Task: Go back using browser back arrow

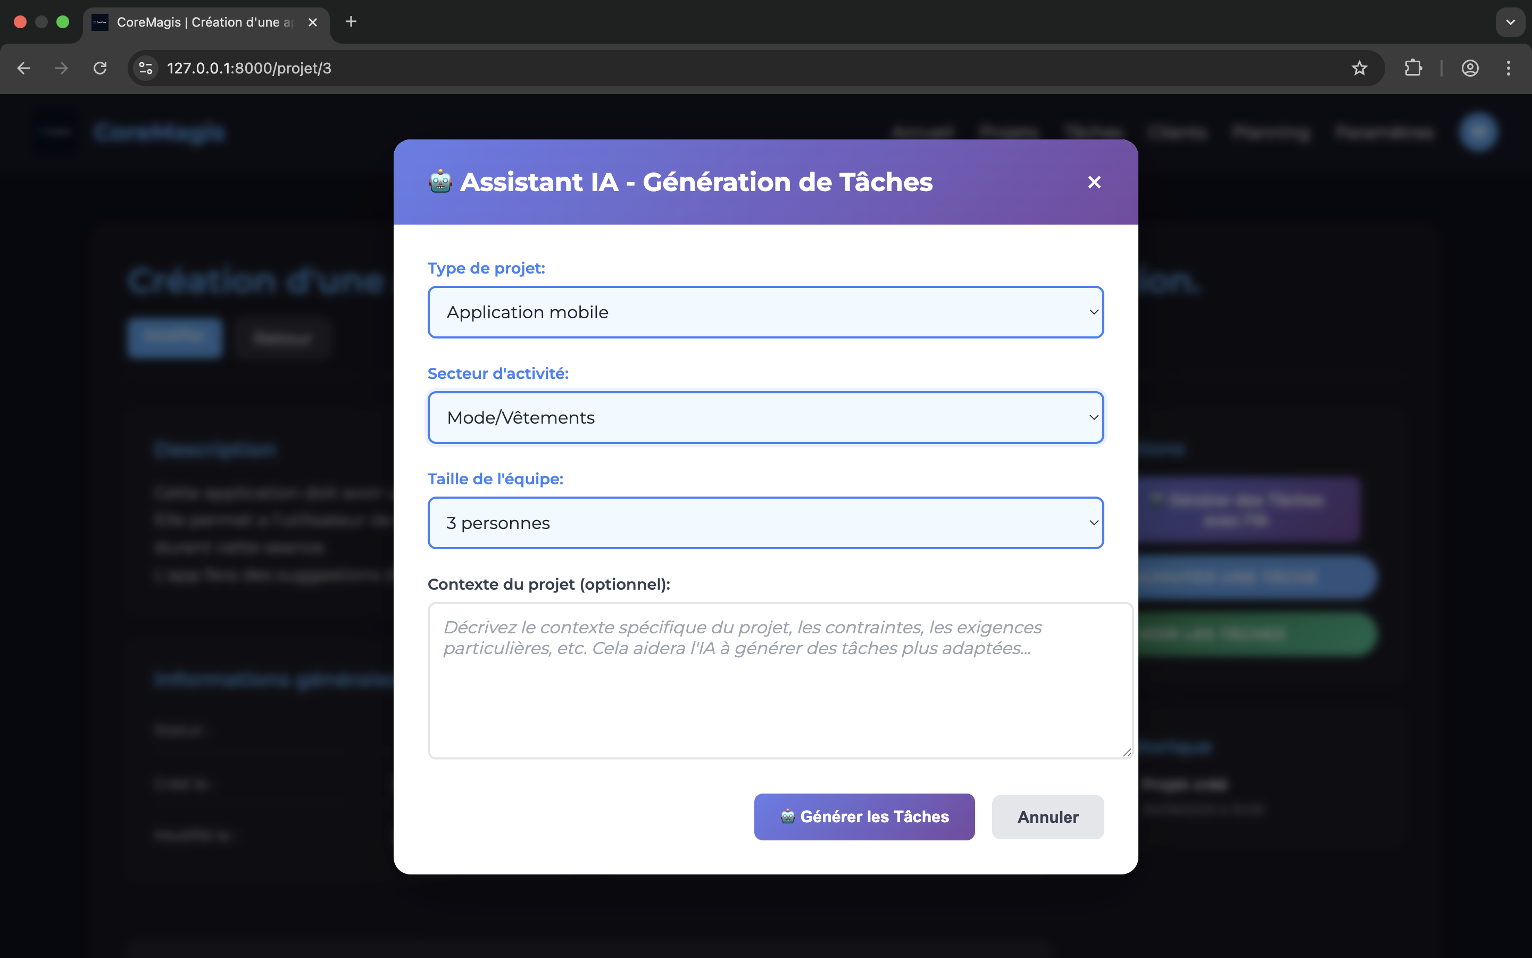Action: pos(23,69)
